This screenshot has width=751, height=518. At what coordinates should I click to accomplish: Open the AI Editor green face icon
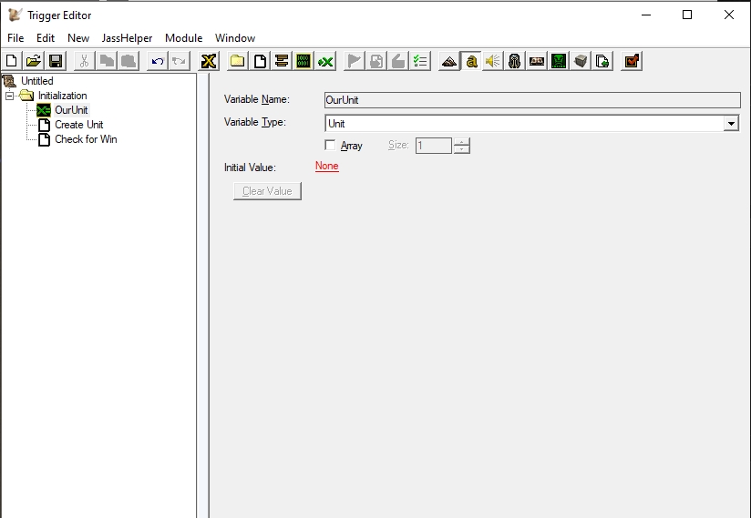click(559, 61)
